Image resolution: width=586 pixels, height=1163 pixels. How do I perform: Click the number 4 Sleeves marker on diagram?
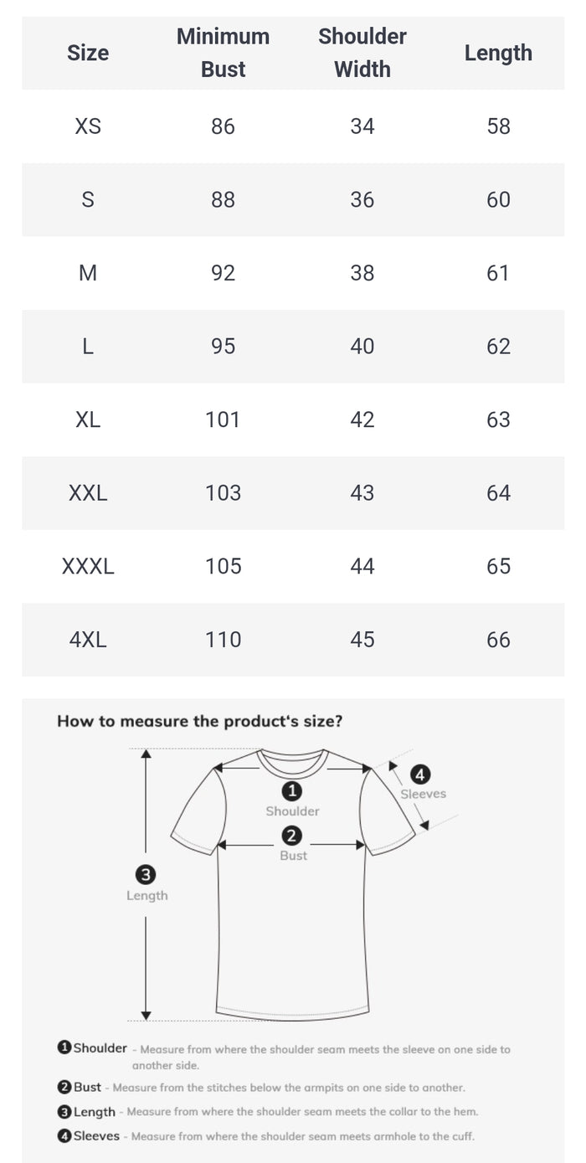(420, 774)
